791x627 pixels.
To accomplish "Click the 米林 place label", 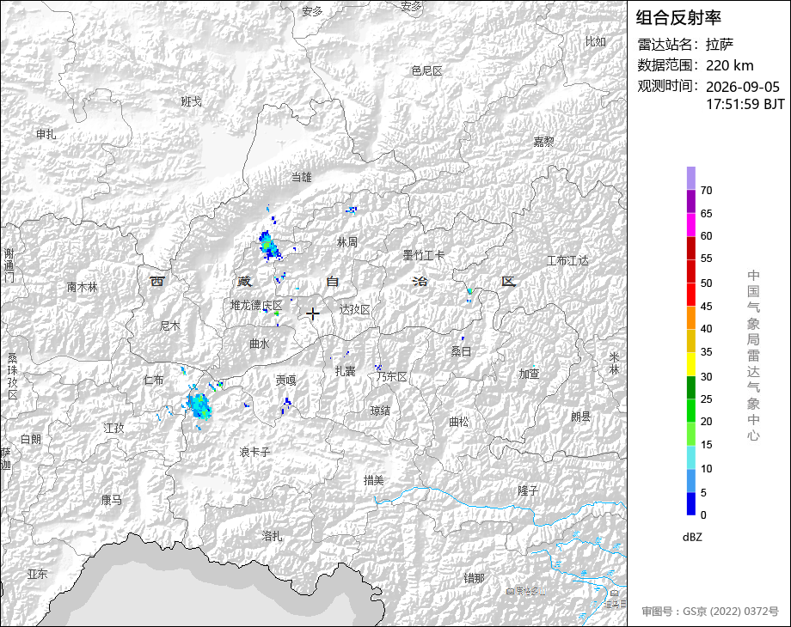I will [614, 363].
